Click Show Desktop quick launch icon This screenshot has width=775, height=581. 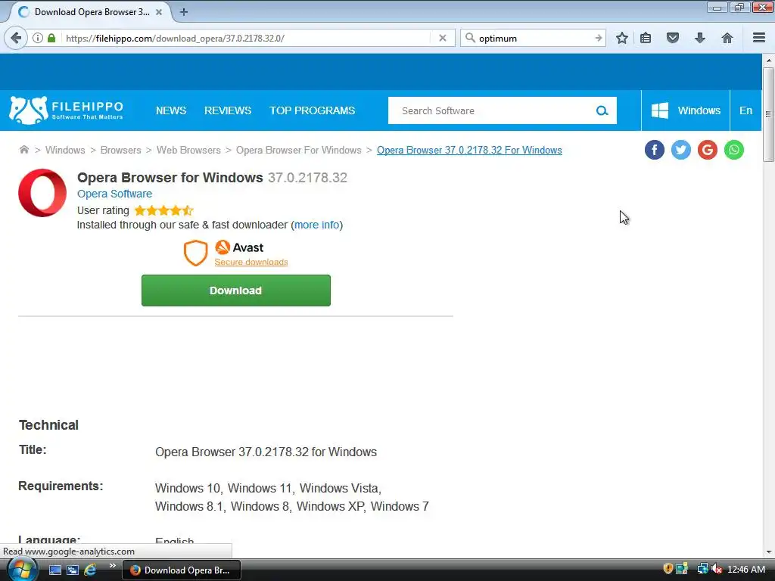coord(54,570)
